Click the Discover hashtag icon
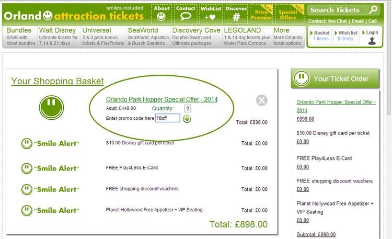Screen dimensions: 392x239 (x=236, y=17)
